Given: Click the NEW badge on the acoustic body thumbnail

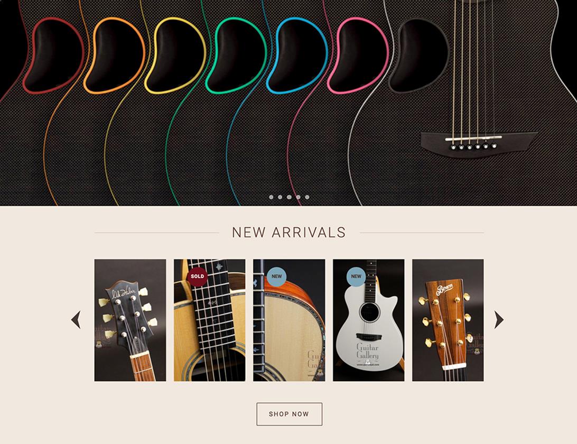Looking at the screenshot, I should point(276,276).
